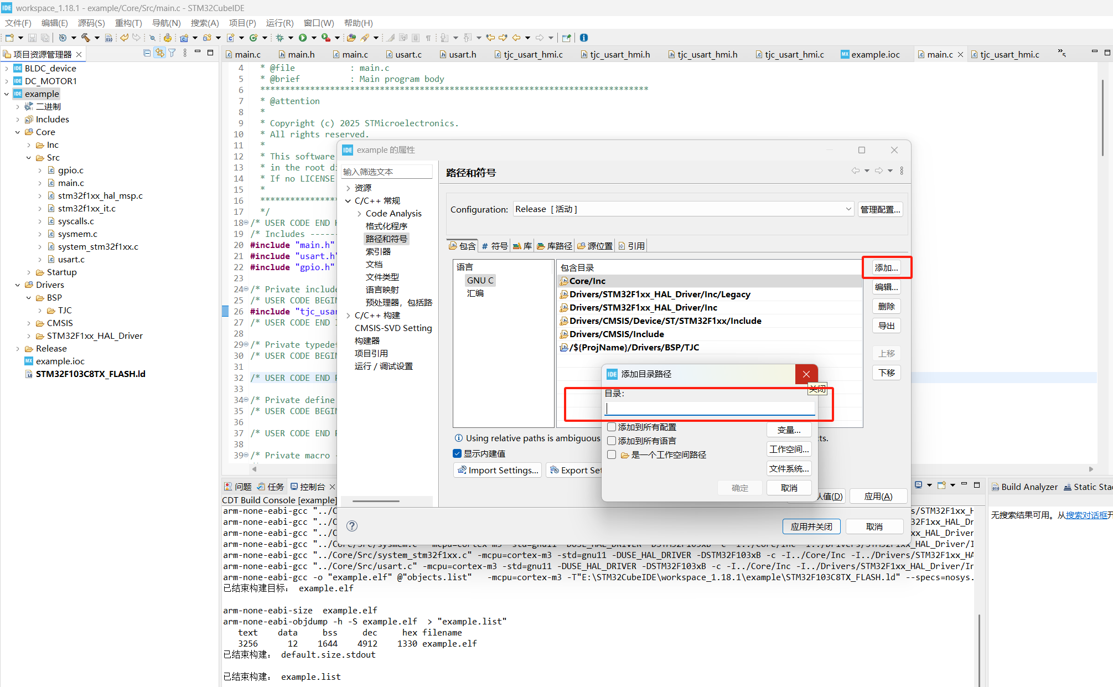Expand the C/C++ 构建 tree node
Viewport: 1113px width, 687px height.
[348, 316]
